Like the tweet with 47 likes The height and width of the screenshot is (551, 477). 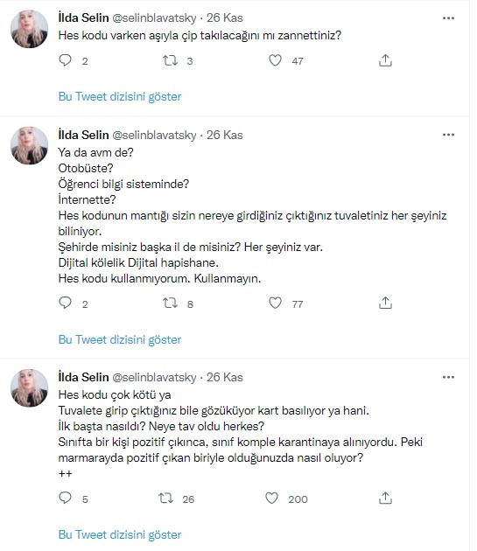275,60
